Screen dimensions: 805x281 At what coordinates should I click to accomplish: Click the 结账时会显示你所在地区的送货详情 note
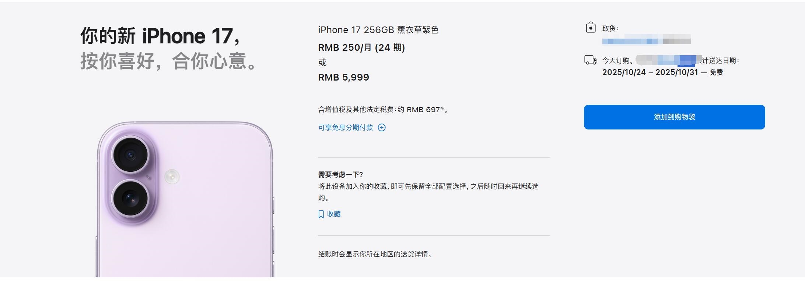coord(375,254)
